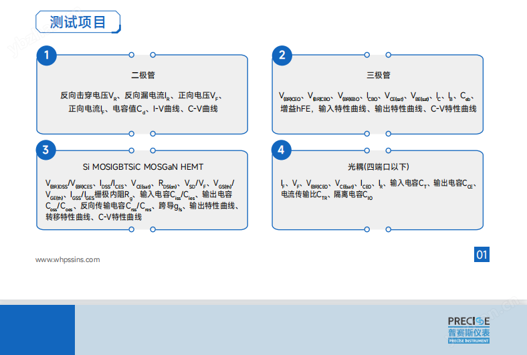Click the 测试项目 title box
527x355 pixels.
tap(78, 22)
